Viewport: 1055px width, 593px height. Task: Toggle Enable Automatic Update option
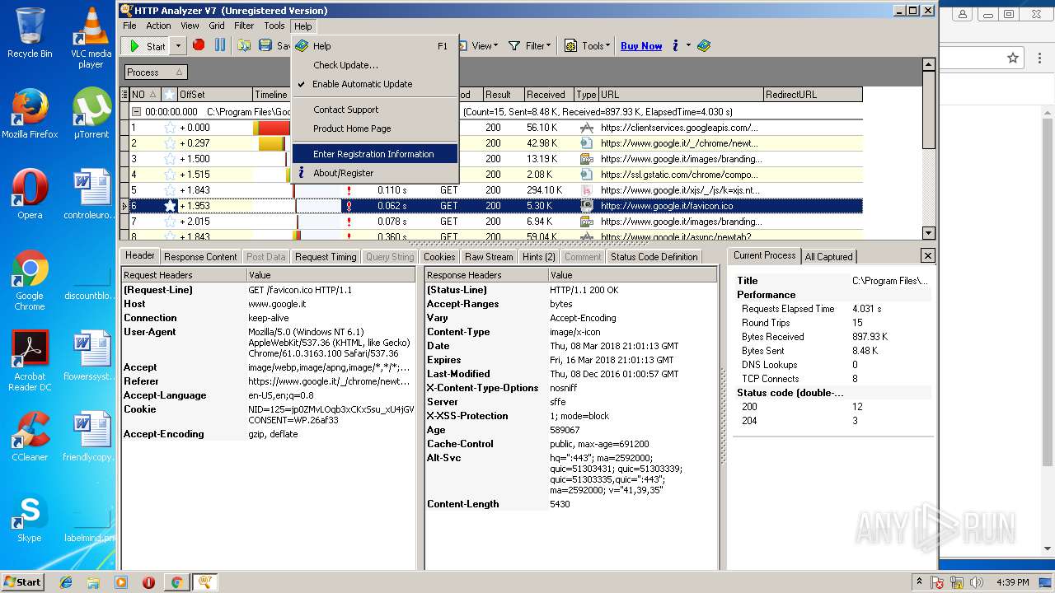tap(375, 84)
